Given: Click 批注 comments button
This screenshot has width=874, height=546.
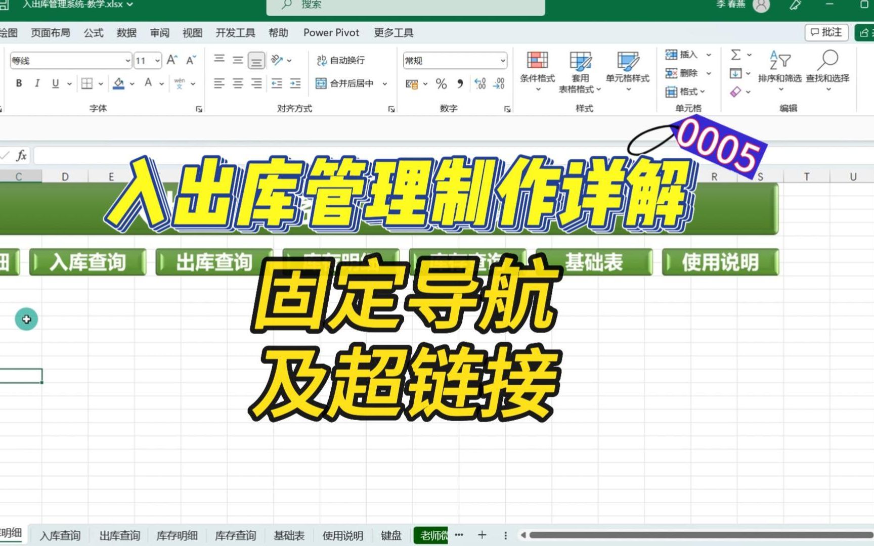Looking at the screenshot, I should pyautogui.click(x=826, y=32).
